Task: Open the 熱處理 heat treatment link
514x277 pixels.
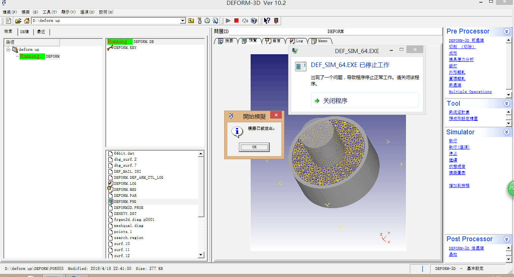Action: coord(455,85)
